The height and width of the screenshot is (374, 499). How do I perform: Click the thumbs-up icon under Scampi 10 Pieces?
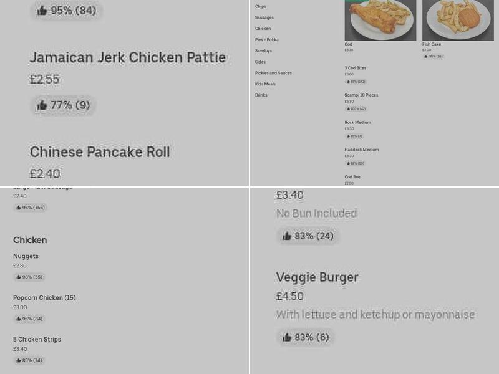[350, 108]
